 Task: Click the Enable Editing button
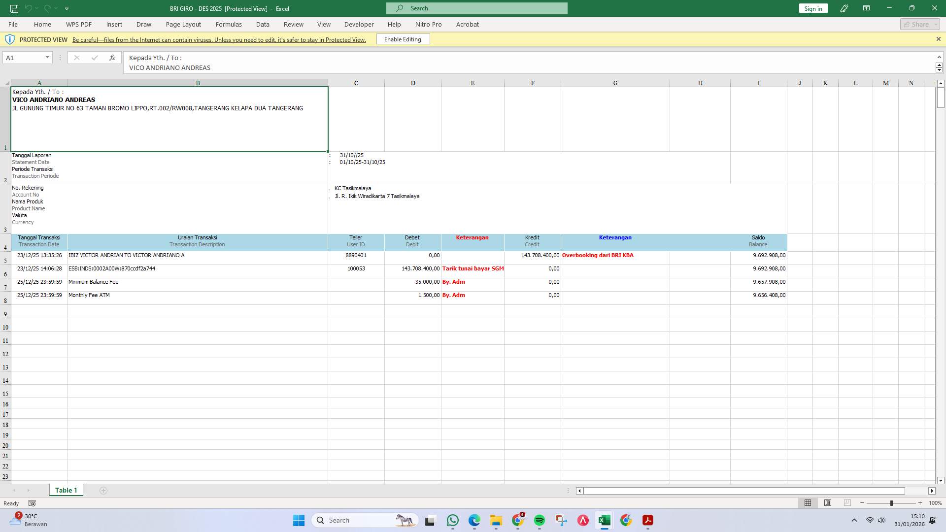pyautogui.click(x=403, y=39)
